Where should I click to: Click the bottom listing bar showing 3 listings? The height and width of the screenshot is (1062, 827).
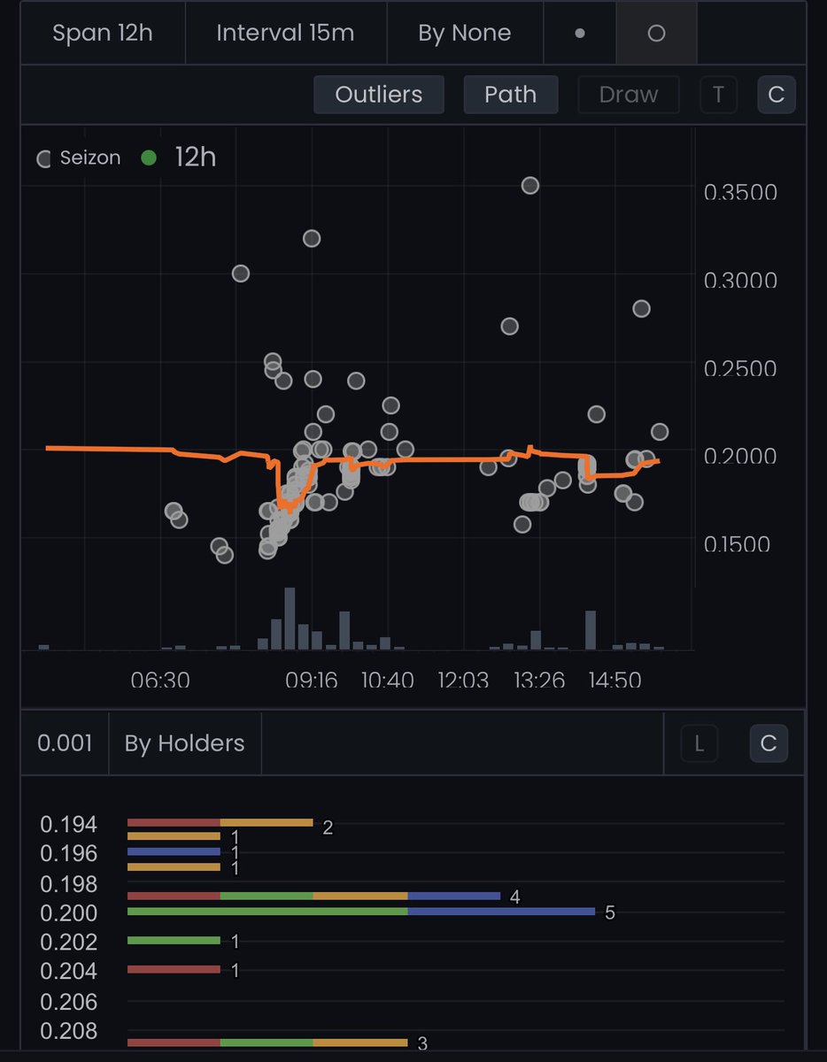(267, 1043)
